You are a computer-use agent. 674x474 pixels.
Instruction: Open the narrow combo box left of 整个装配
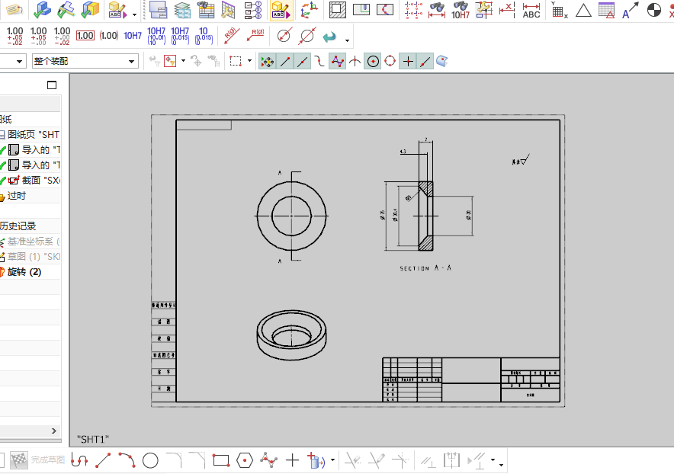click(12, 62)
